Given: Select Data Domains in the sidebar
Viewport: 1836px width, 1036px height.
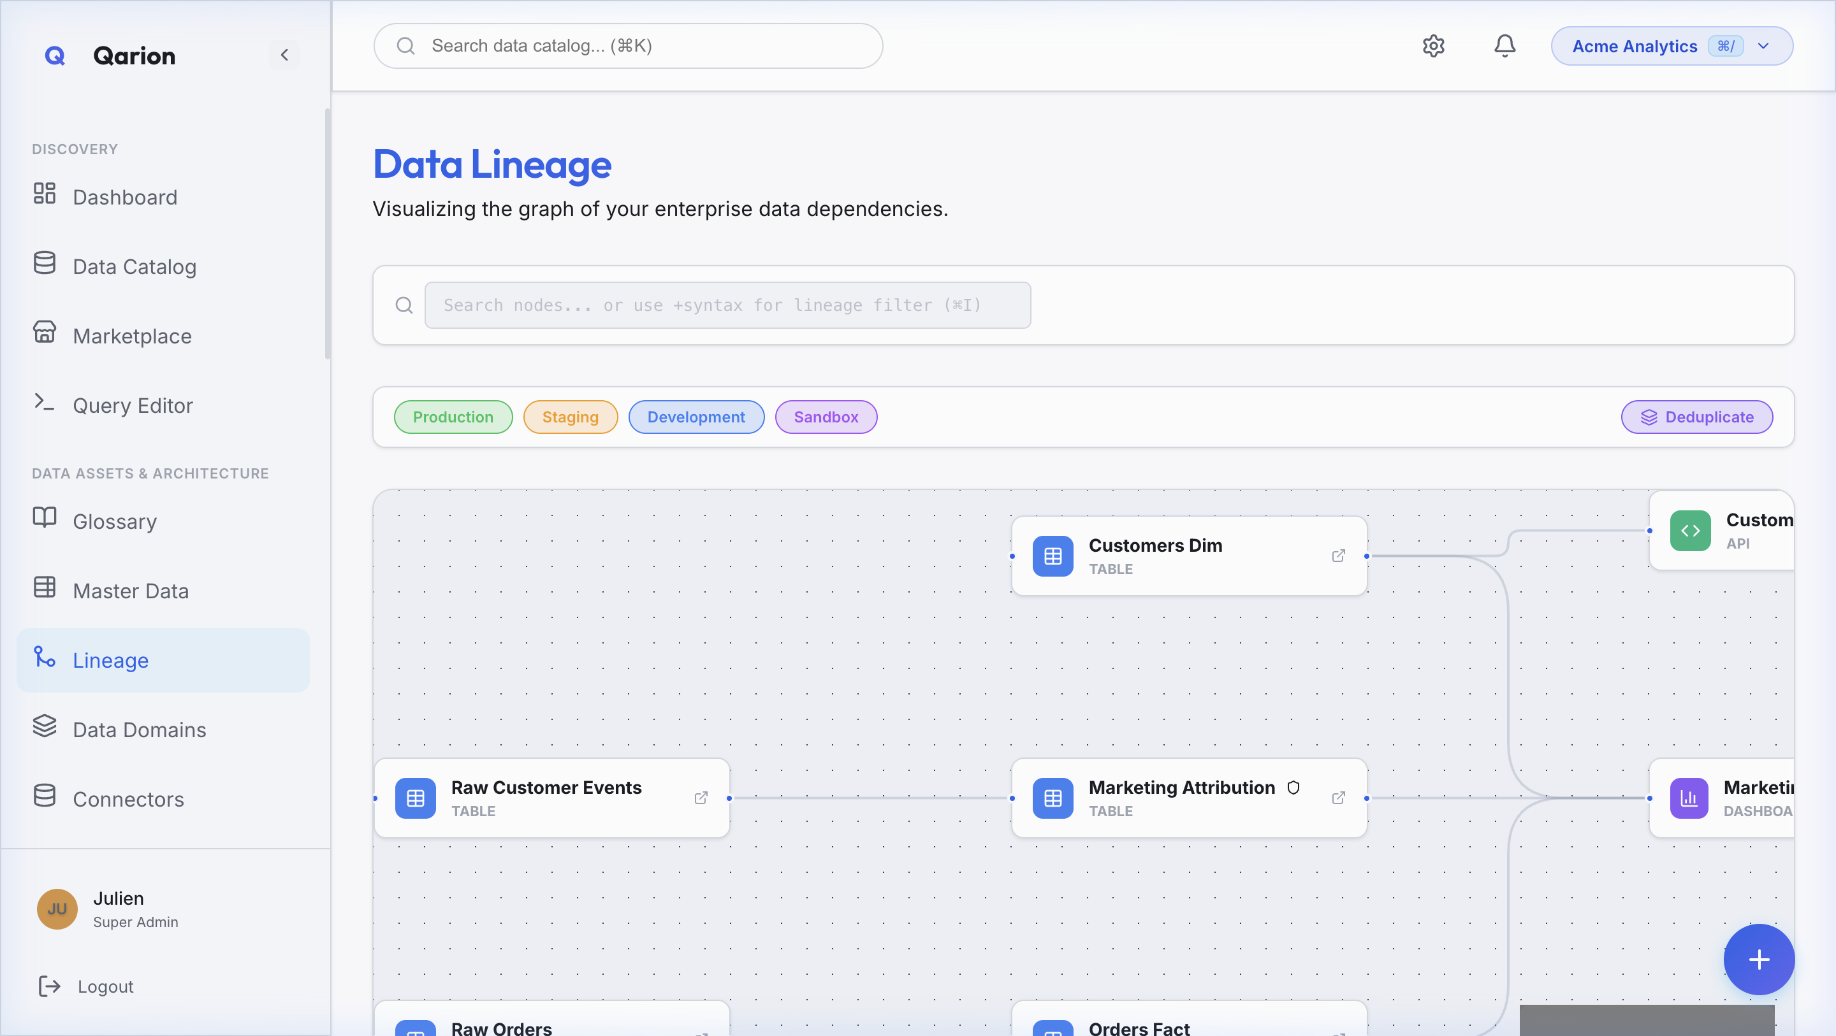Looking at the screenshot, I should click(139, 729).
